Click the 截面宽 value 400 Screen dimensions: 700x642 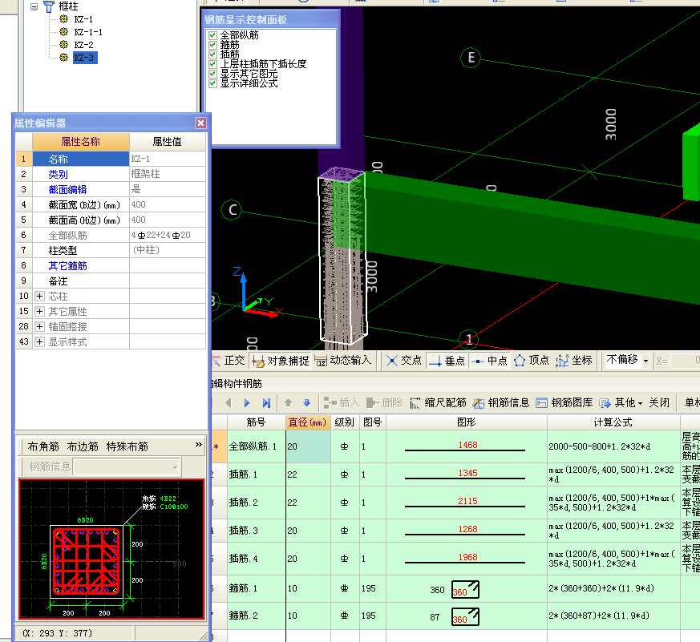[168, 204]
